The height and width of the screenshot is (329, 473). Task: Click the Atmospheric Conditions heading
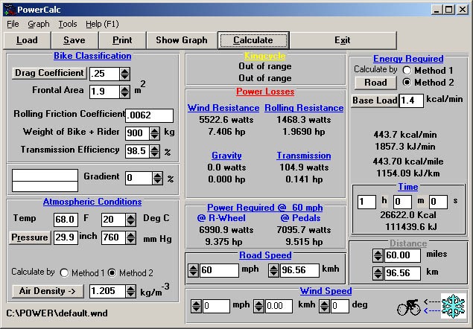[92, 202]
